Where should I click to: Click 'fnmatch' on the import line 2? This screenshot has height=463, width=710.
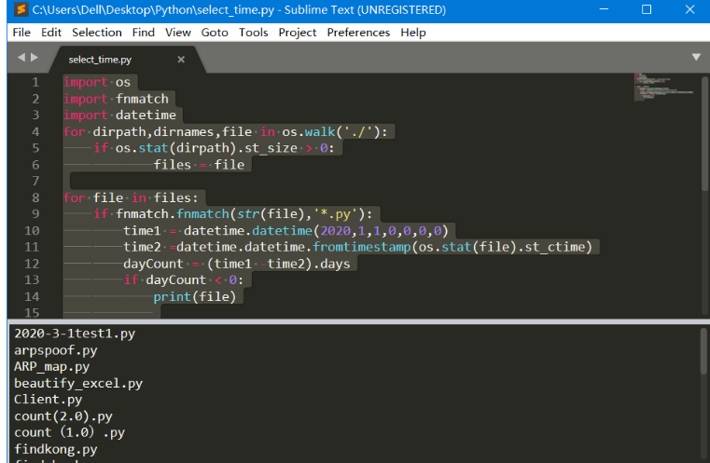tap(142, 99)
